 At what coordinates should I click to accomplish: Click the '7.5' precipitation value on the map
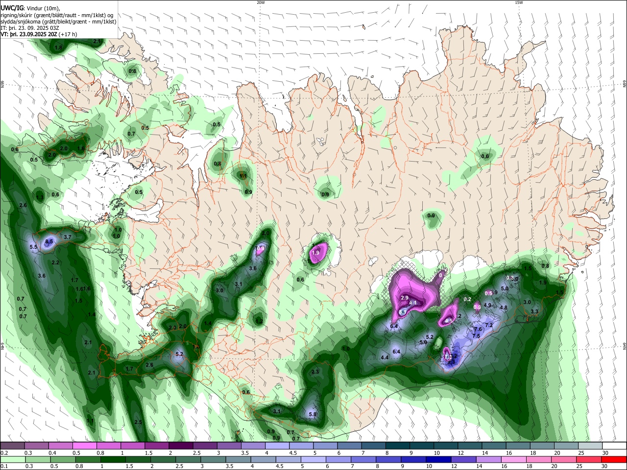click(476, 336)
